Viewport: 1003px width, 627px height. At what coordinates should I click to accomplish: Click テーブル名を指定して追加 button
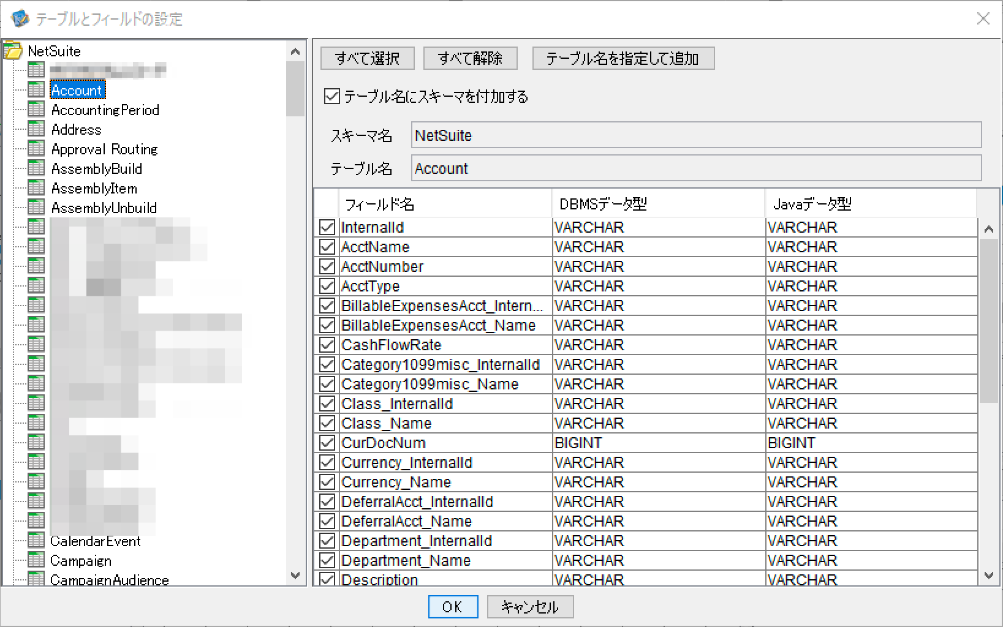pyautogui.click(x=623, y=58)
